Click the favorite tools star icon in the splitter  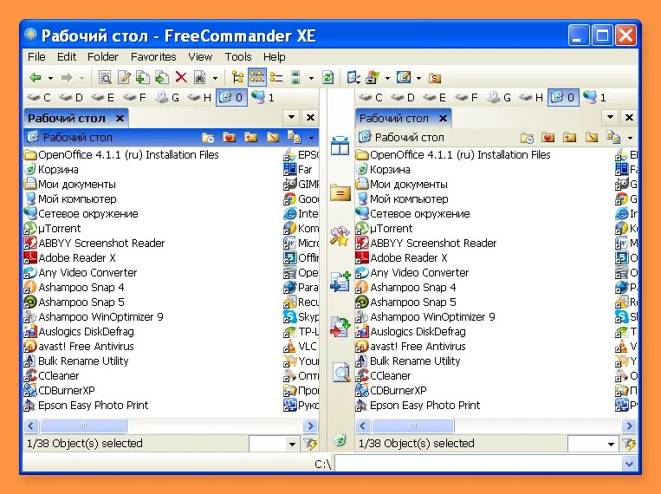pos(340,237)
